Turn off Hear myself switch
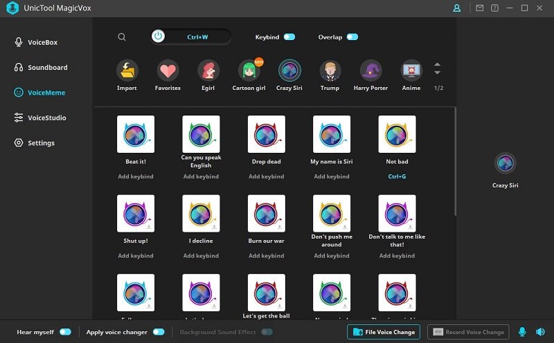Image resolution: width=554 pixels, height=343 pixels. click(65, 332)
